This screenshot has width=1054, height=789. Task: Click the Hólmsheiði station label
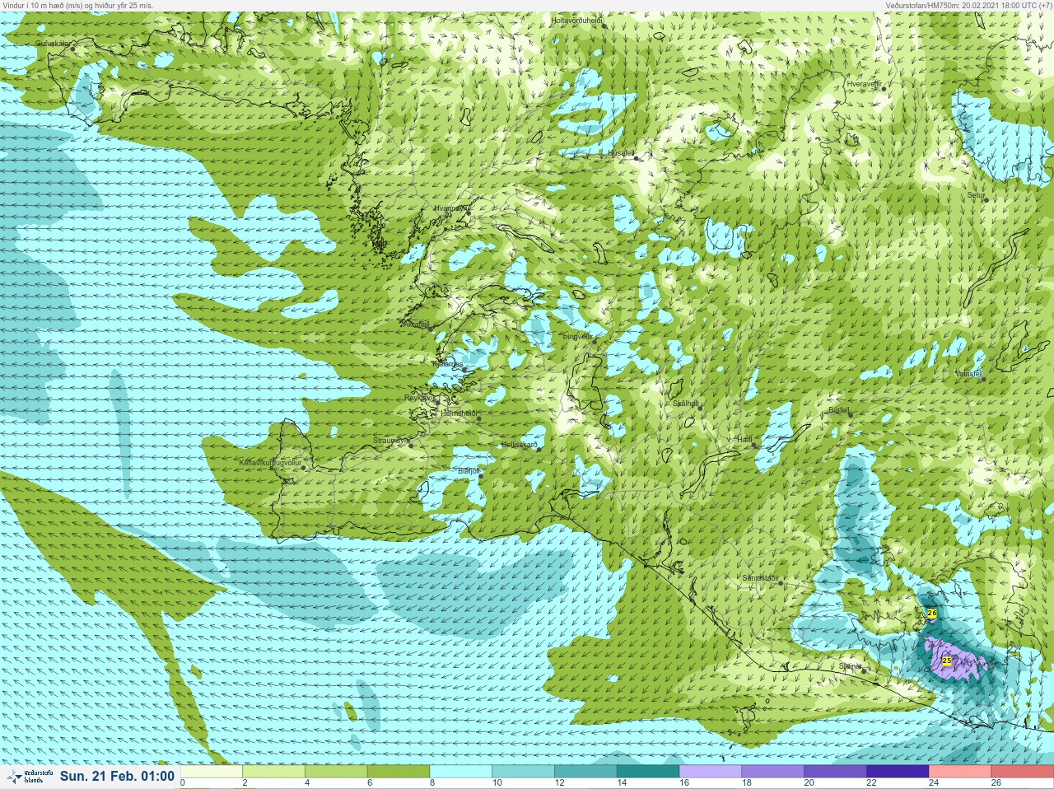pyautogui.click(x=459, y=413)
